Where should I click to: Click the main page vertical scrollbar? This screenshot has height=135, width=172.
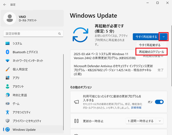(x=171, y=56)
